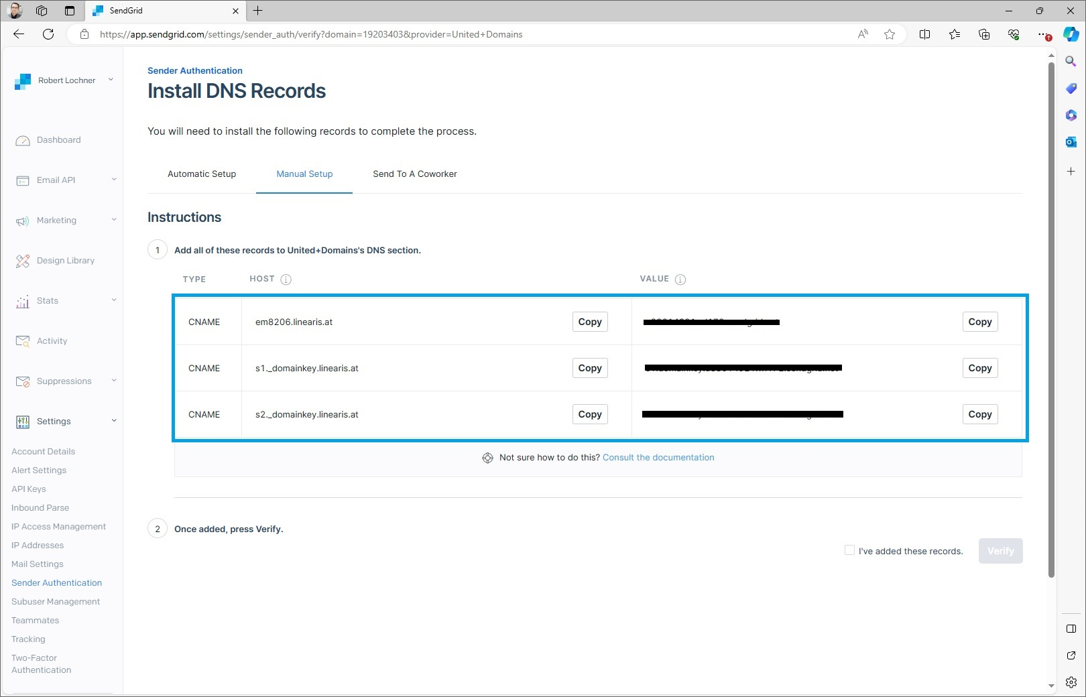Click the browser address bar URL
Screen dimensions: 1086x697
311,34
